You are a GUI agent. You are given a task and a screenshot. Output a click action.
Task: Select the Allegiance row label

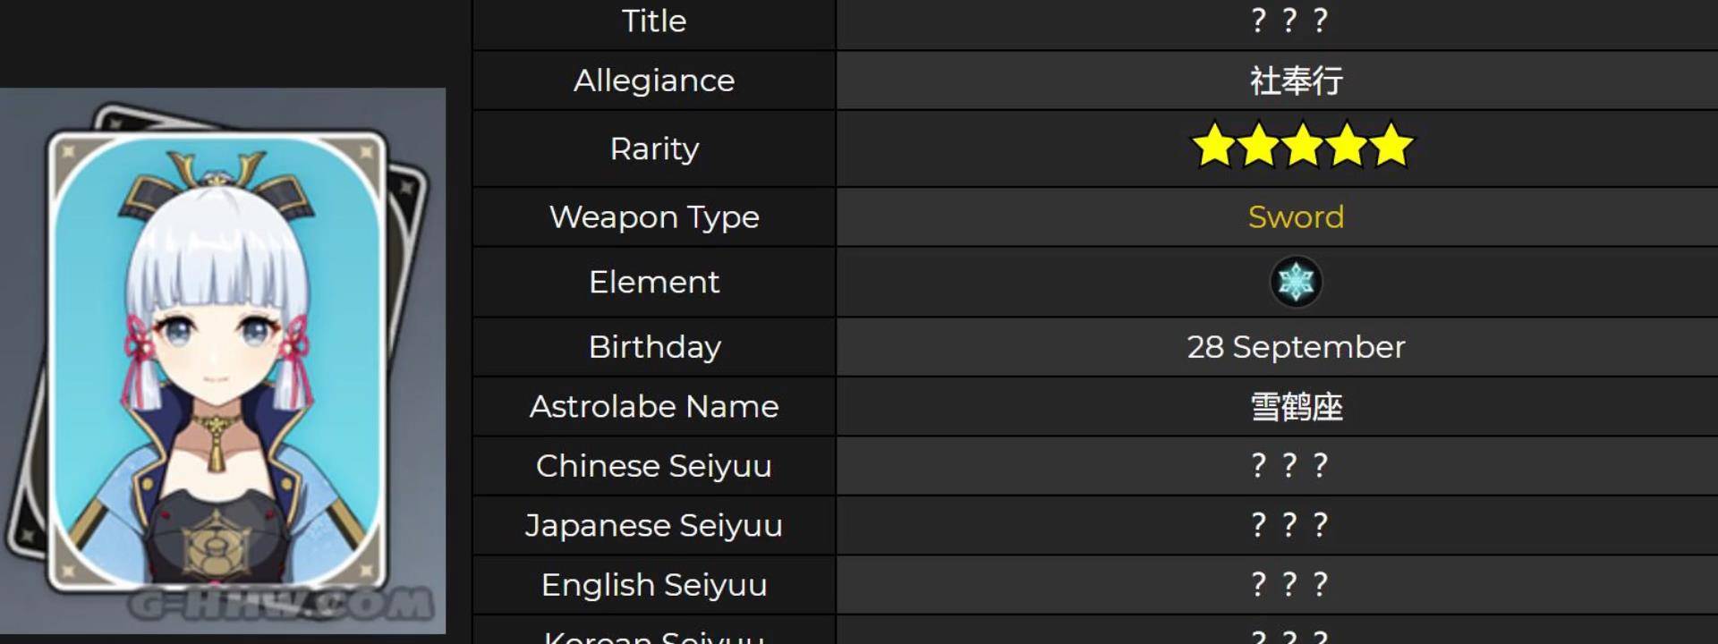tap(654, 81)
